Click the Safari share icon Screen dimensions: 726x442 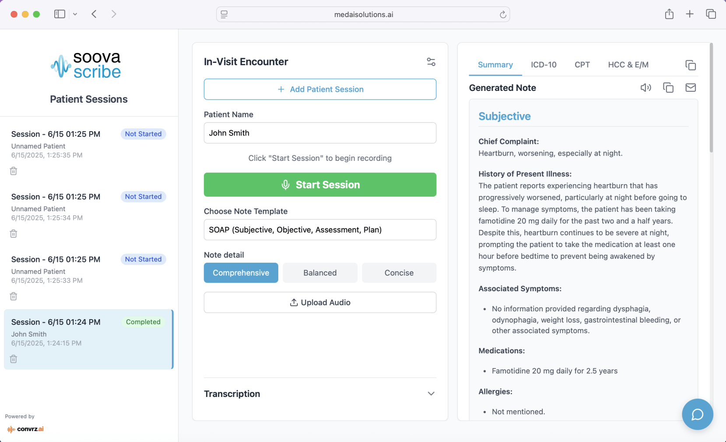pyautogui.click(x=669, y=14)
